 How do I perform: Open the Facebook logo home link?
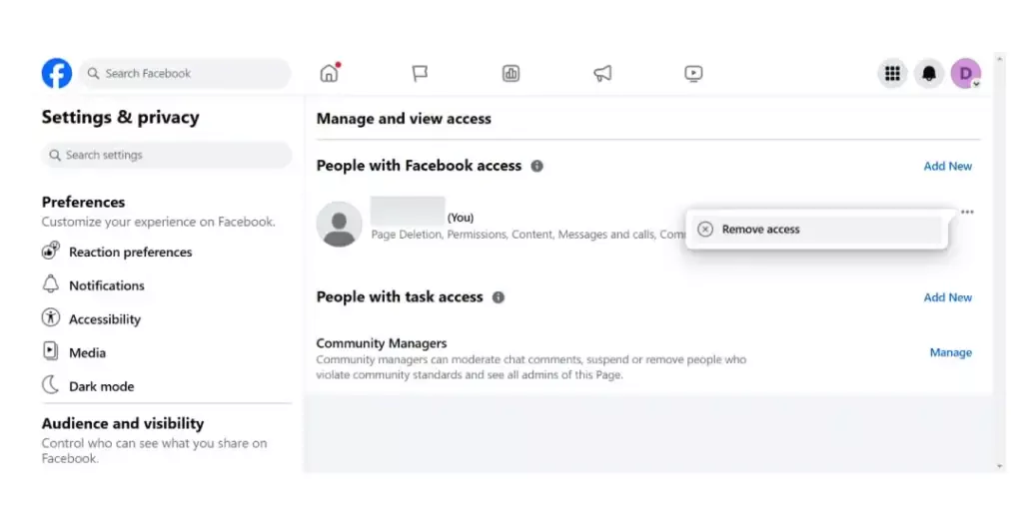57,73
